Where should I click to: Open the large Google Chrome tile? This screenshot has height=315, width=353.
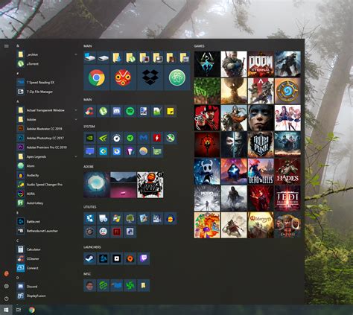[97, 77]
